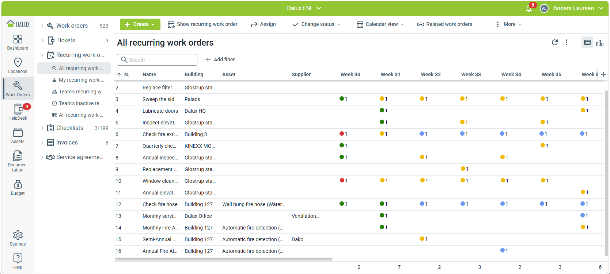Click the notification bell icon
The image size is (610, 274).
pyautogui.click(x=529, y=8)
